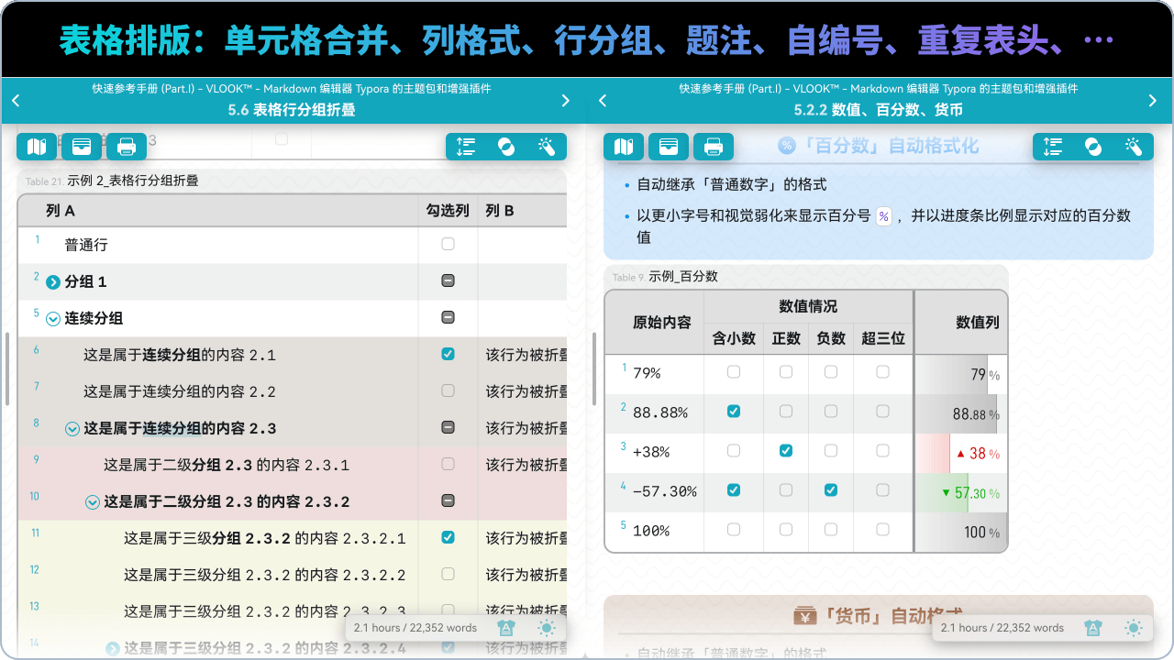
Task: Click the percent badge icon in 「百分数」heading
Action: click(786, 146)
